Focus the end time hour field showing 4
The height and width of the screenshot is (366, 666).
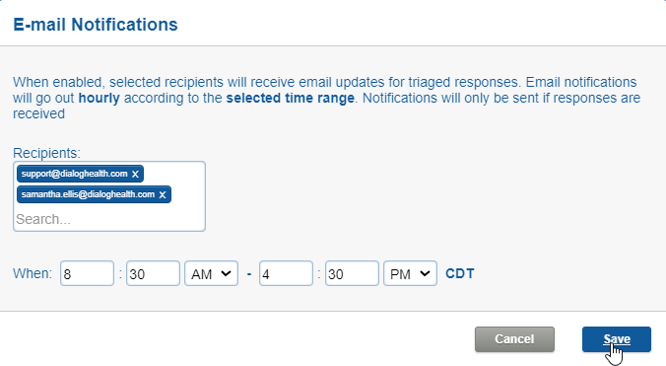pos(286,273)
